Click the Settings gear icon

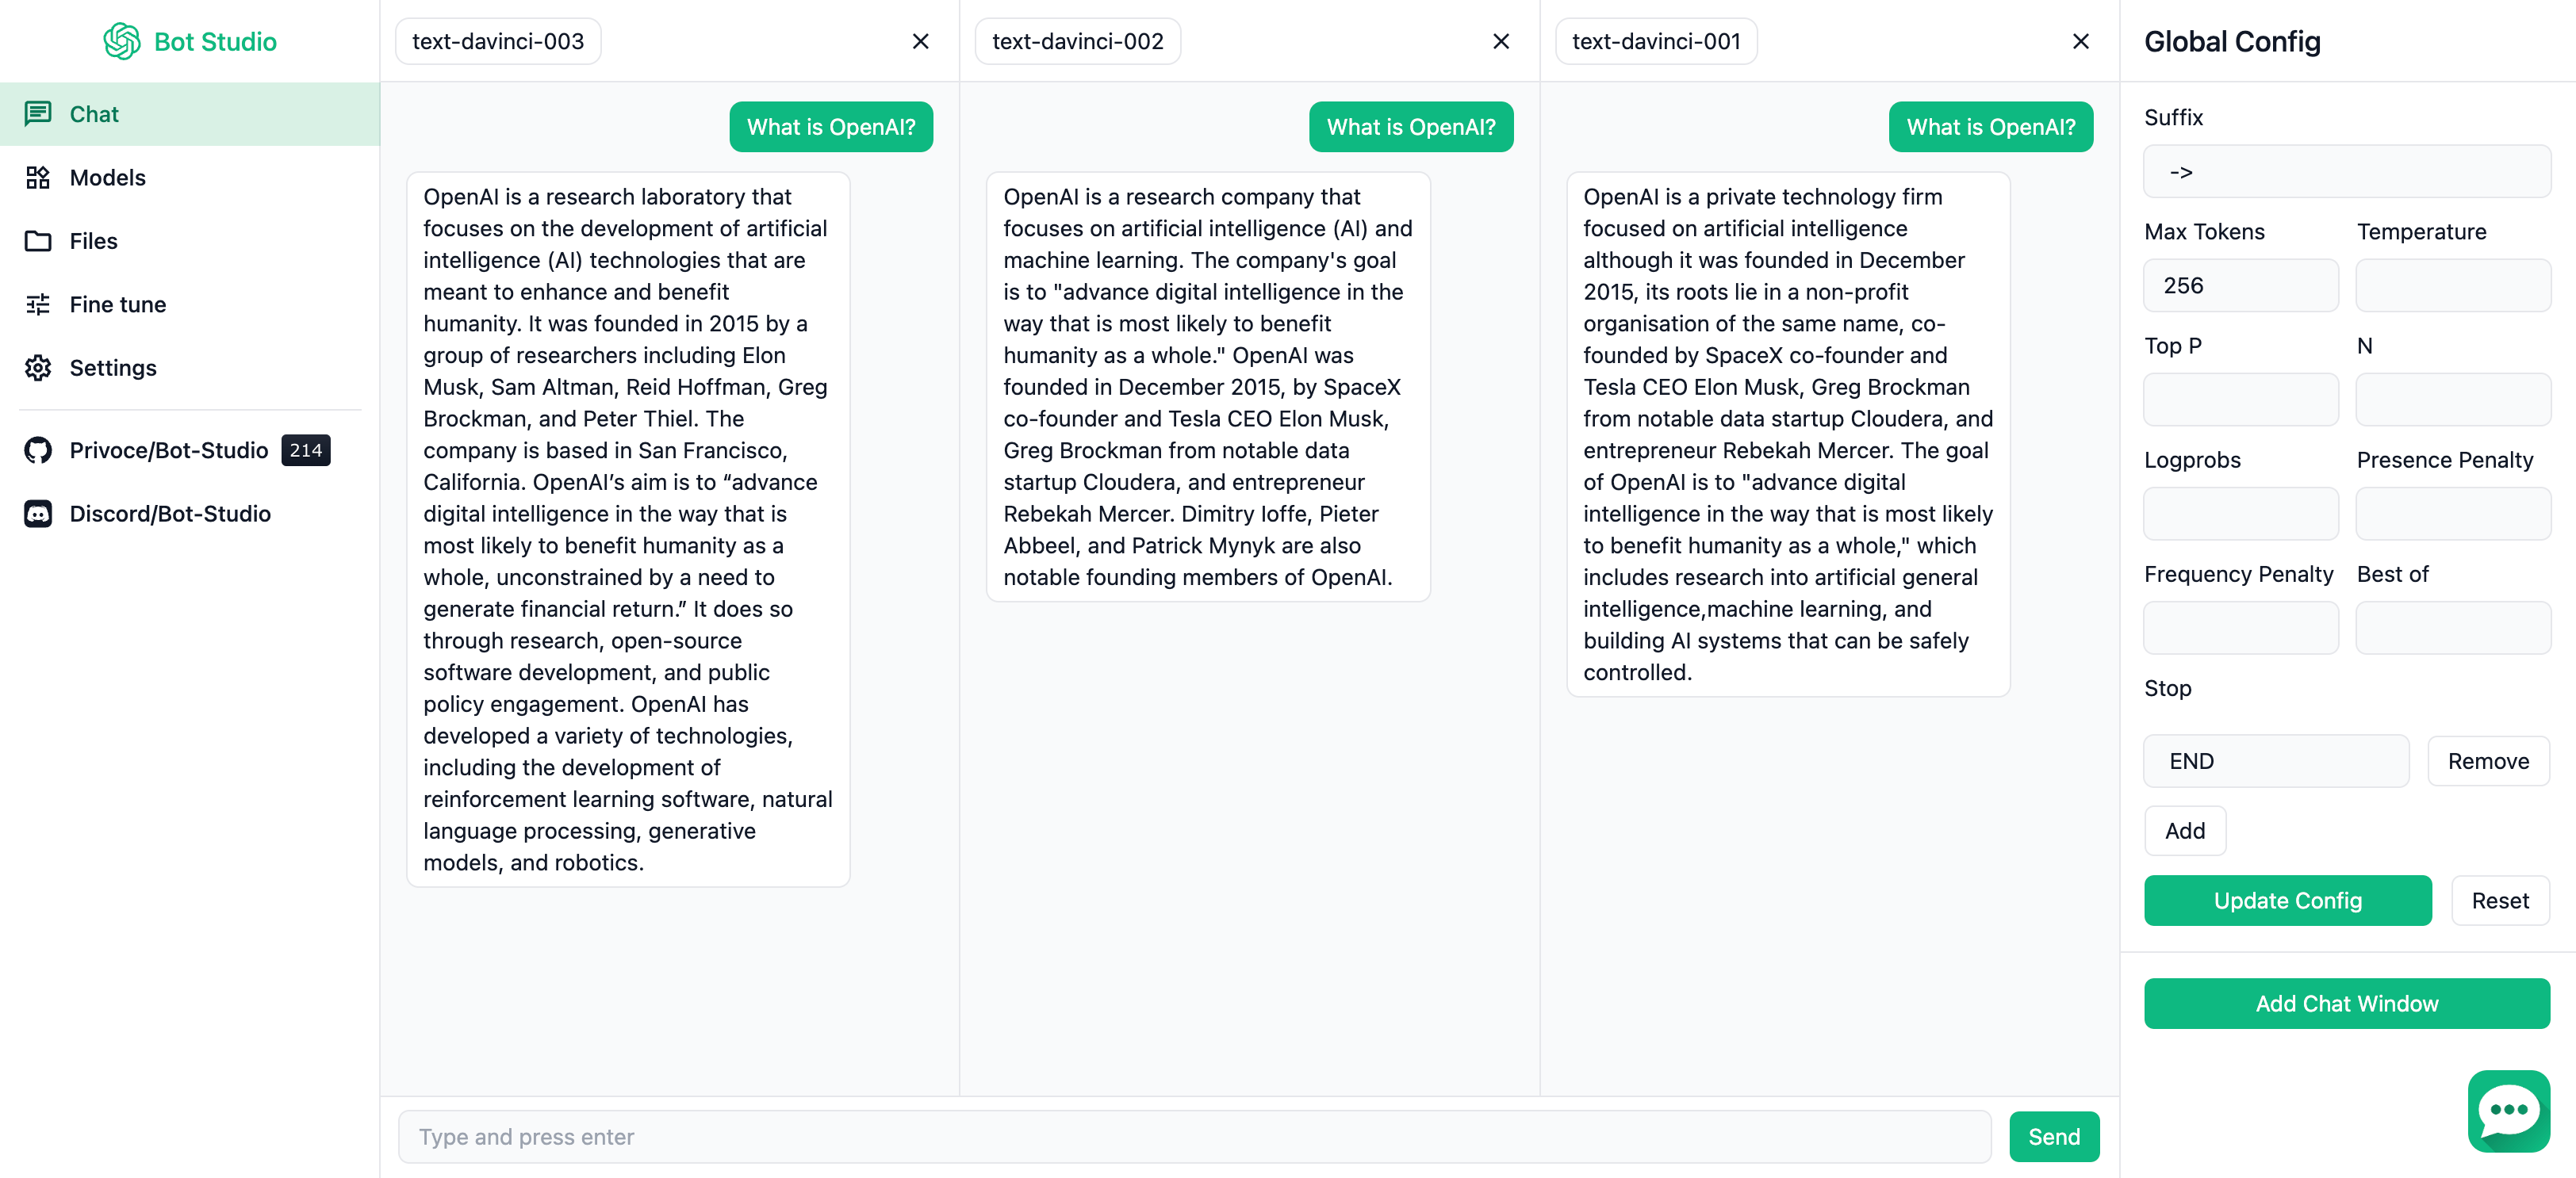[x=38, y=368]
